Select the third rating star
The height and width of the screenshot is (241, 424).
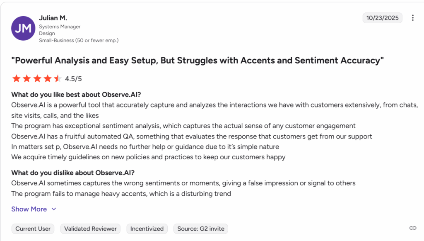coord(37,78)
